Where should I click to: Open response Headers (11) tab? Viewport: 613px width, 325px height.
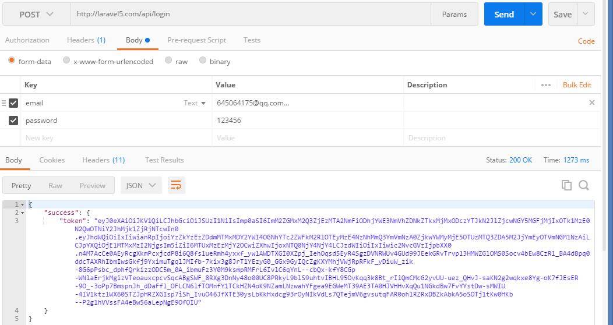pyautogui.click(x=104, y=160)
